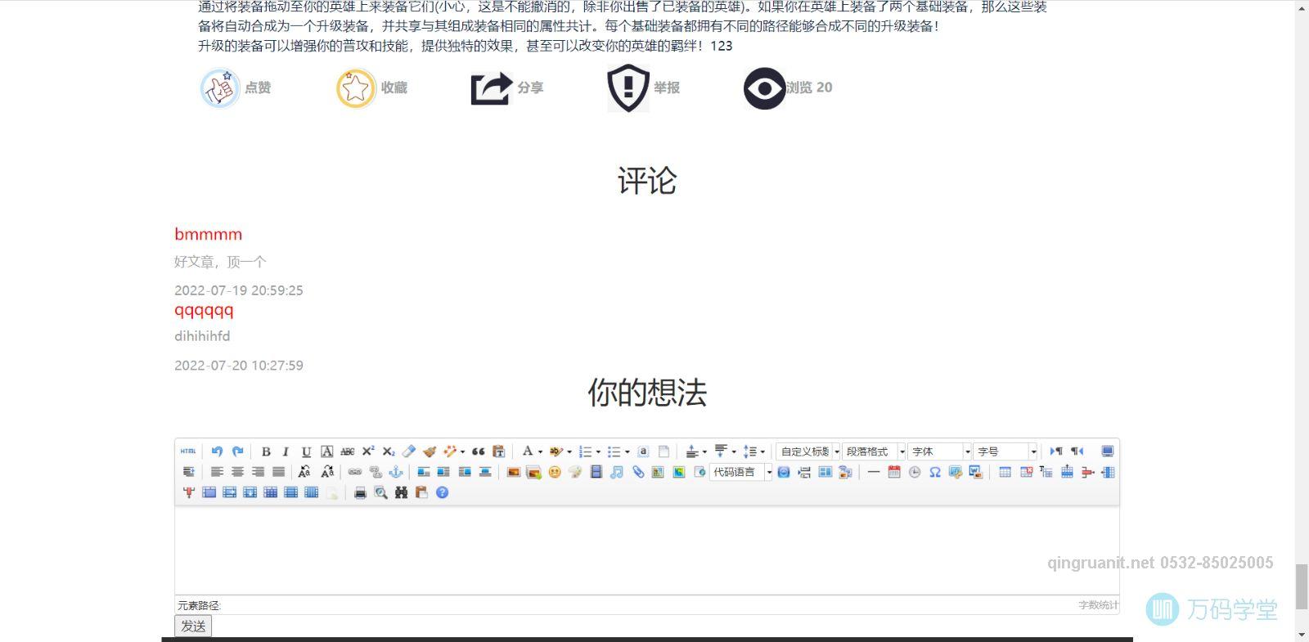The image size is (1309, 642).
Task: Switch to HTML source mode
Action: [x=188, y=451]
